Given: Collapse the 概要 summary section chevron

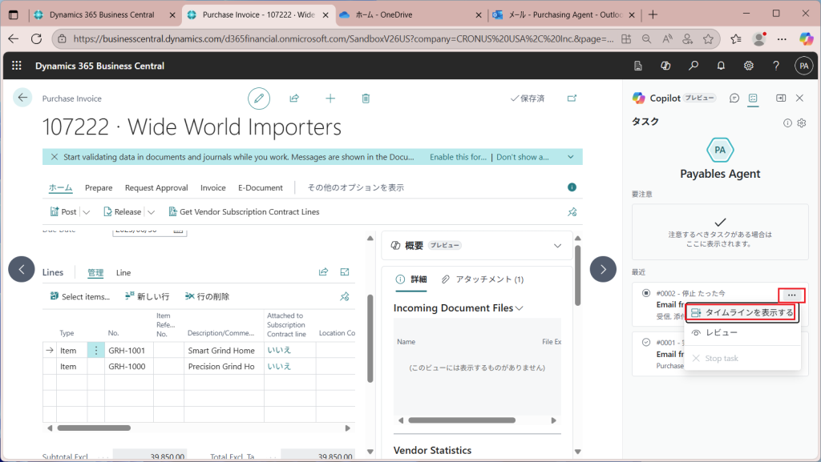Looking at the screenshot, I should pos(558,246).
